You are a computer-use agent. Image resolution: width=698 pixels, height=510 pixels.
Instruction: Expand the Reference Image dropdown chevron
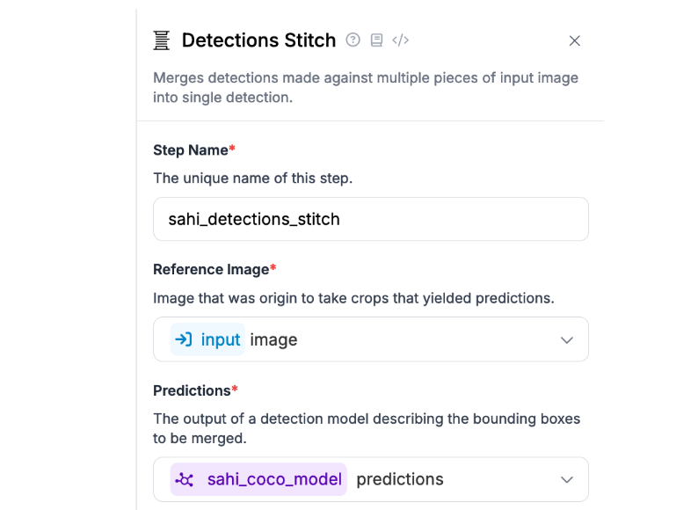[x=567, y=340]
